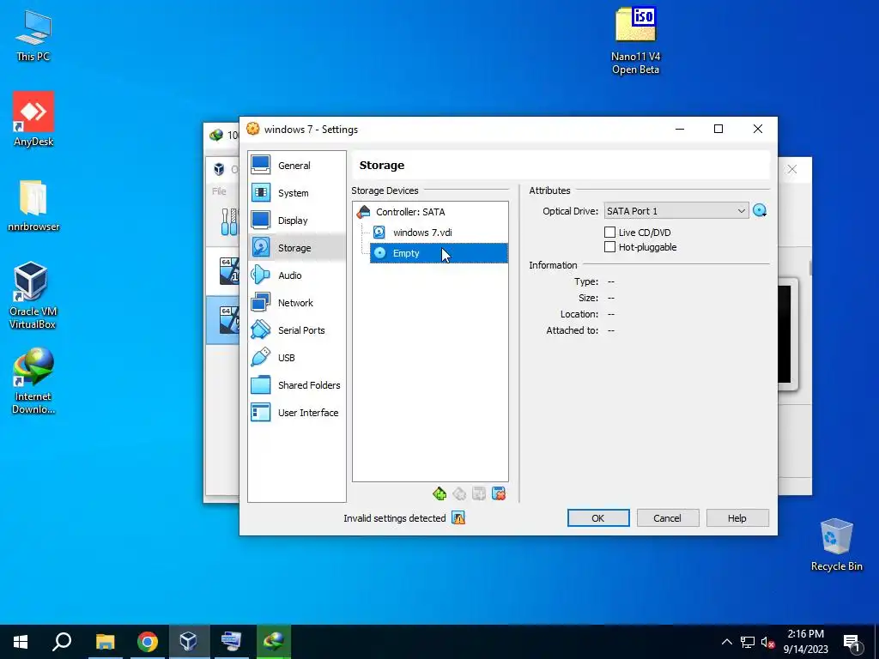
Task: Open File Explorer from taskbar
Action: click(106, 642)
